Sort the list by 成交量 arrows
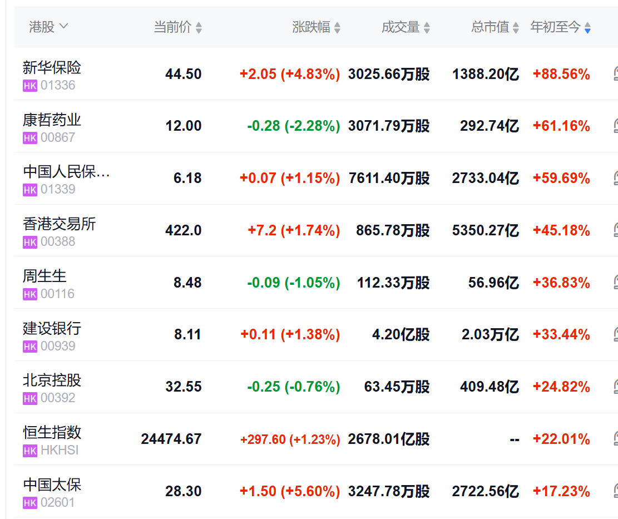The width and height of the screenshot is (618, 519). [427, 27]
